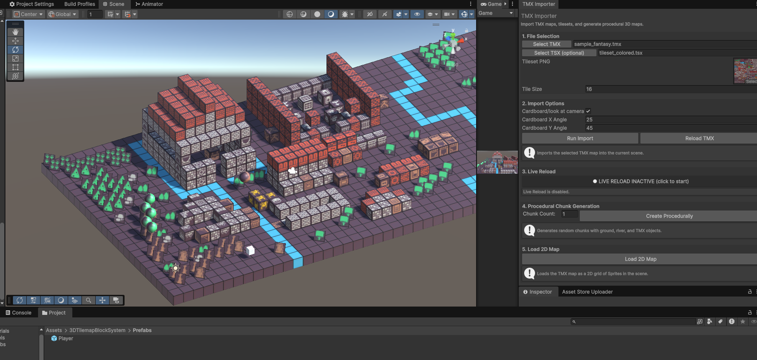
Task: Switch to the Animator tab
Action: (x=149, y=4)
